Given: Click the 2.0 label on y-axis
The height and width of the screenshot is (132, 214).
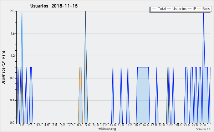Looking at the screenshot, I should (12, 11).
